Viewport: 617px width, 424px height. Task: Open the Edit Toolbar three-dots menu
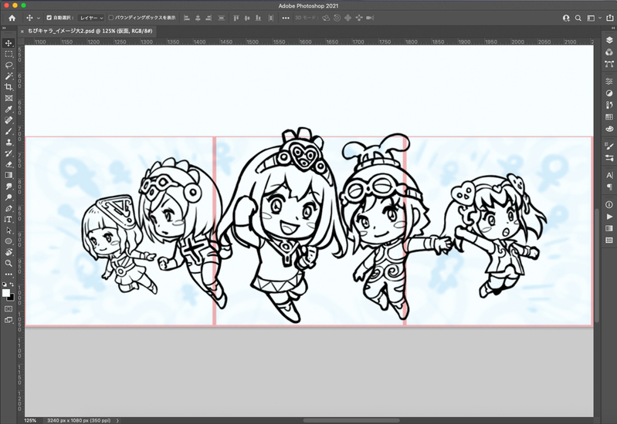[x=8, y=274]
